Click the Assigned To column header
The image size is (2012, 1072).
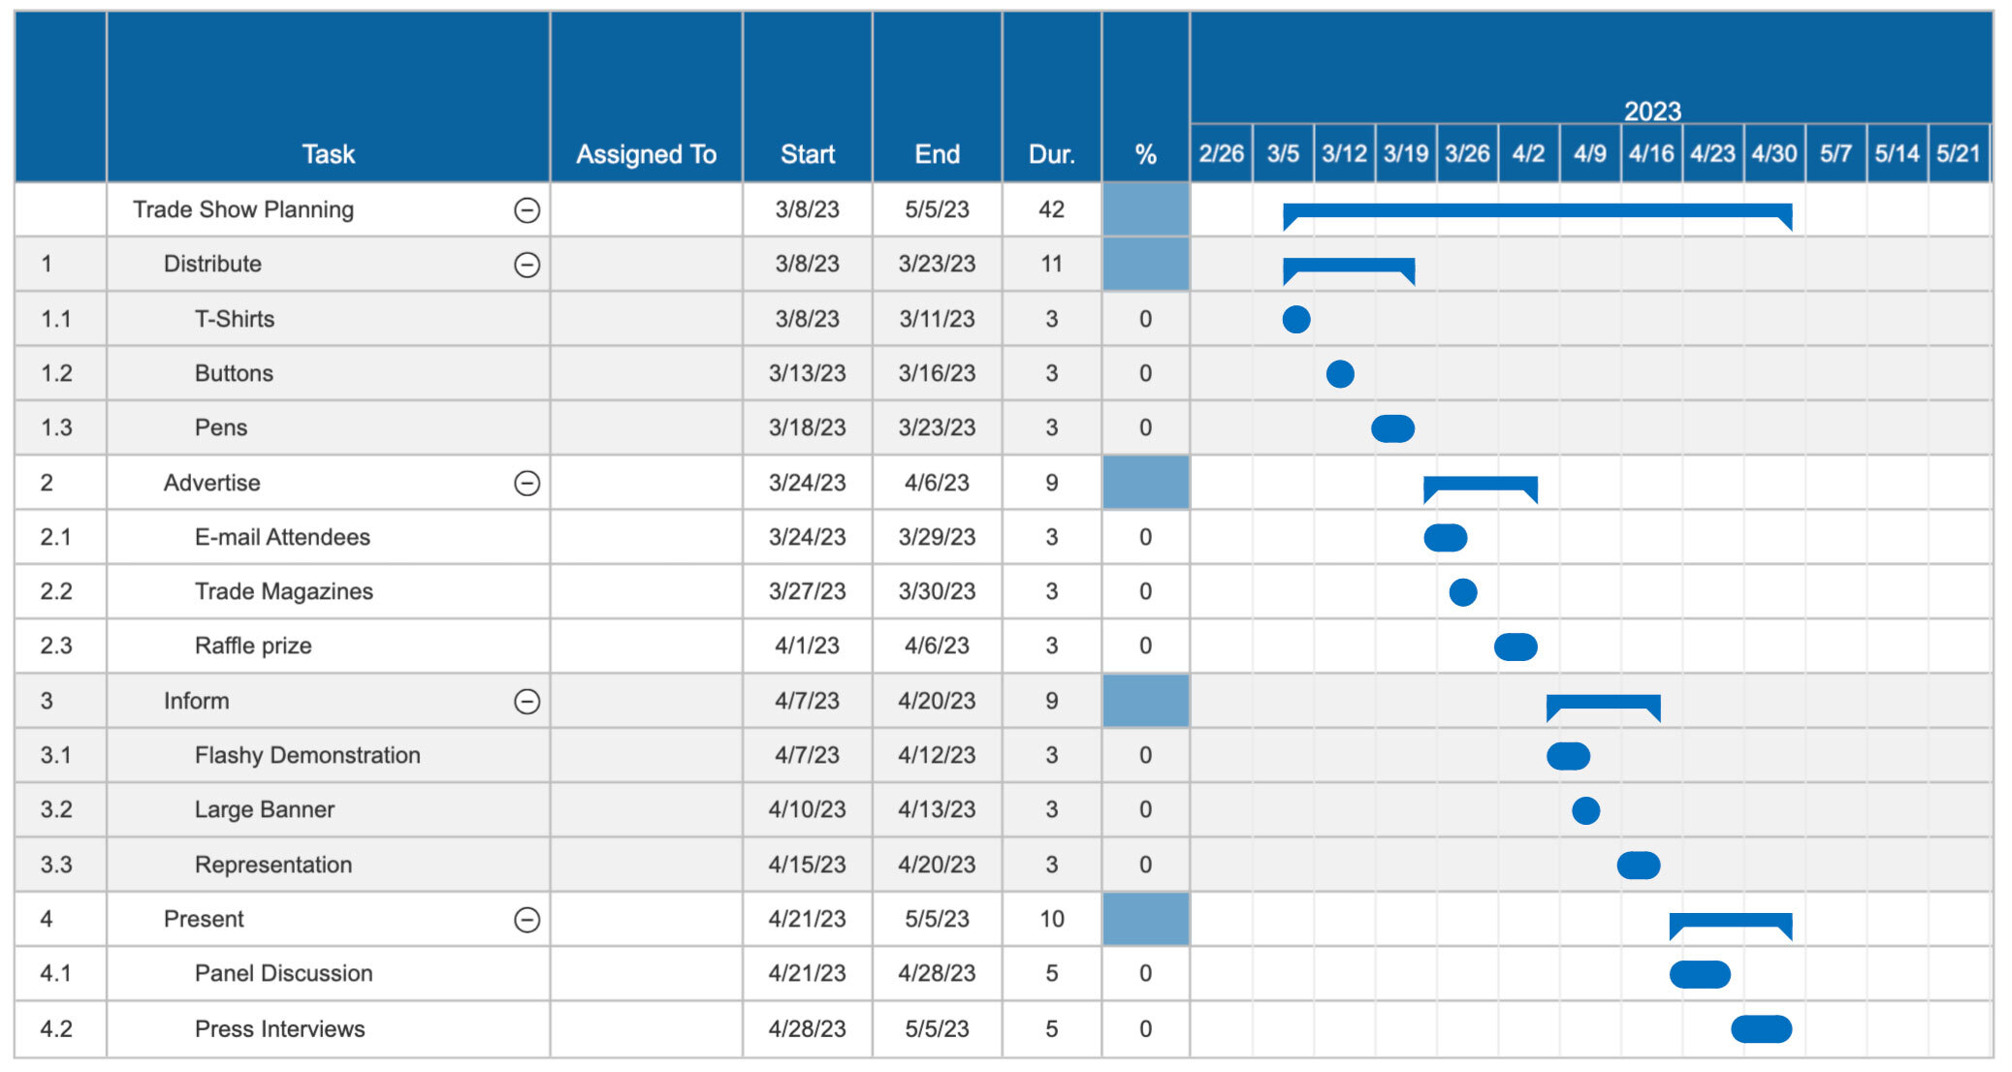(x=645, y=153)
